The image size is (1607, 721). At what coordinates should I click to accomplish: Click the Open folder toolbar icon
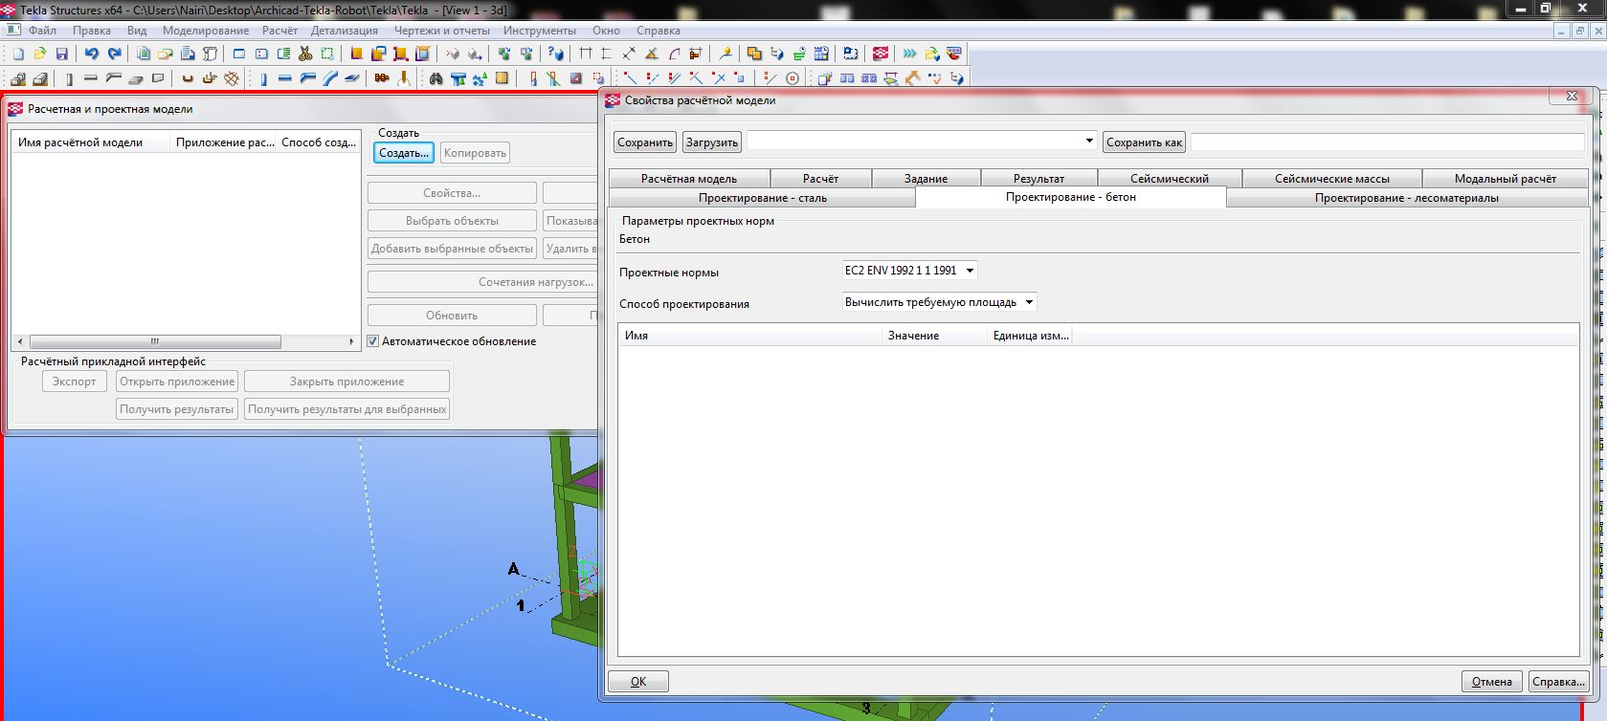[40, 55]
